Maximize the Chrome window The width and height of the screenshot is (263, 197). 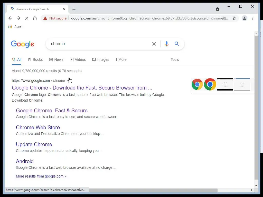[240, 6]
